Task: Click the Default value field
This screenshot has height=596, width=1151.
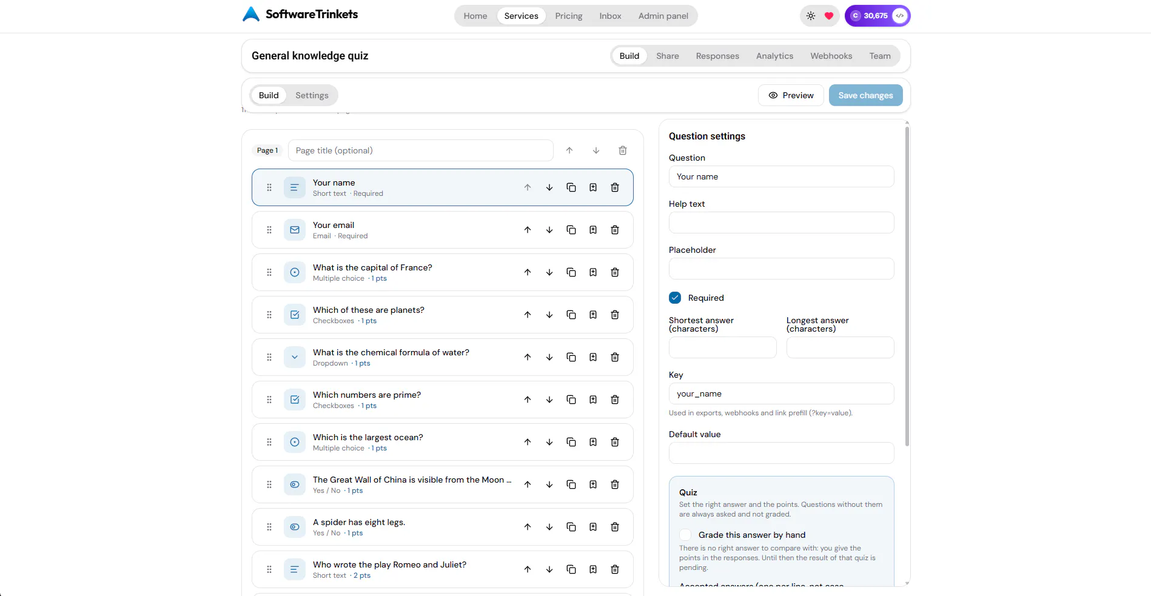Action: click(781, 453)
